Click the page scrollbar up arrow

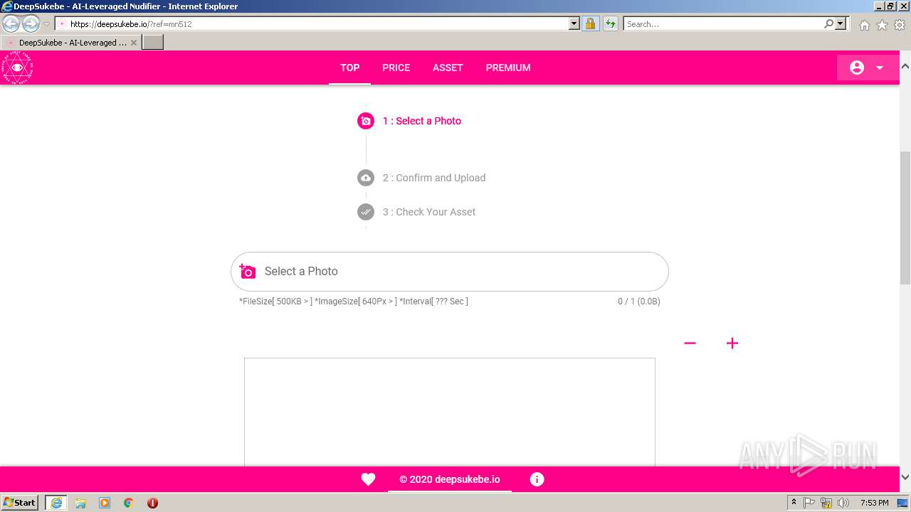[905, 66]
